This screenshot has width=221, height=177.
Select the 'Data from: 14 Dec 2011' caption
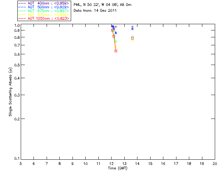(95, 11)
